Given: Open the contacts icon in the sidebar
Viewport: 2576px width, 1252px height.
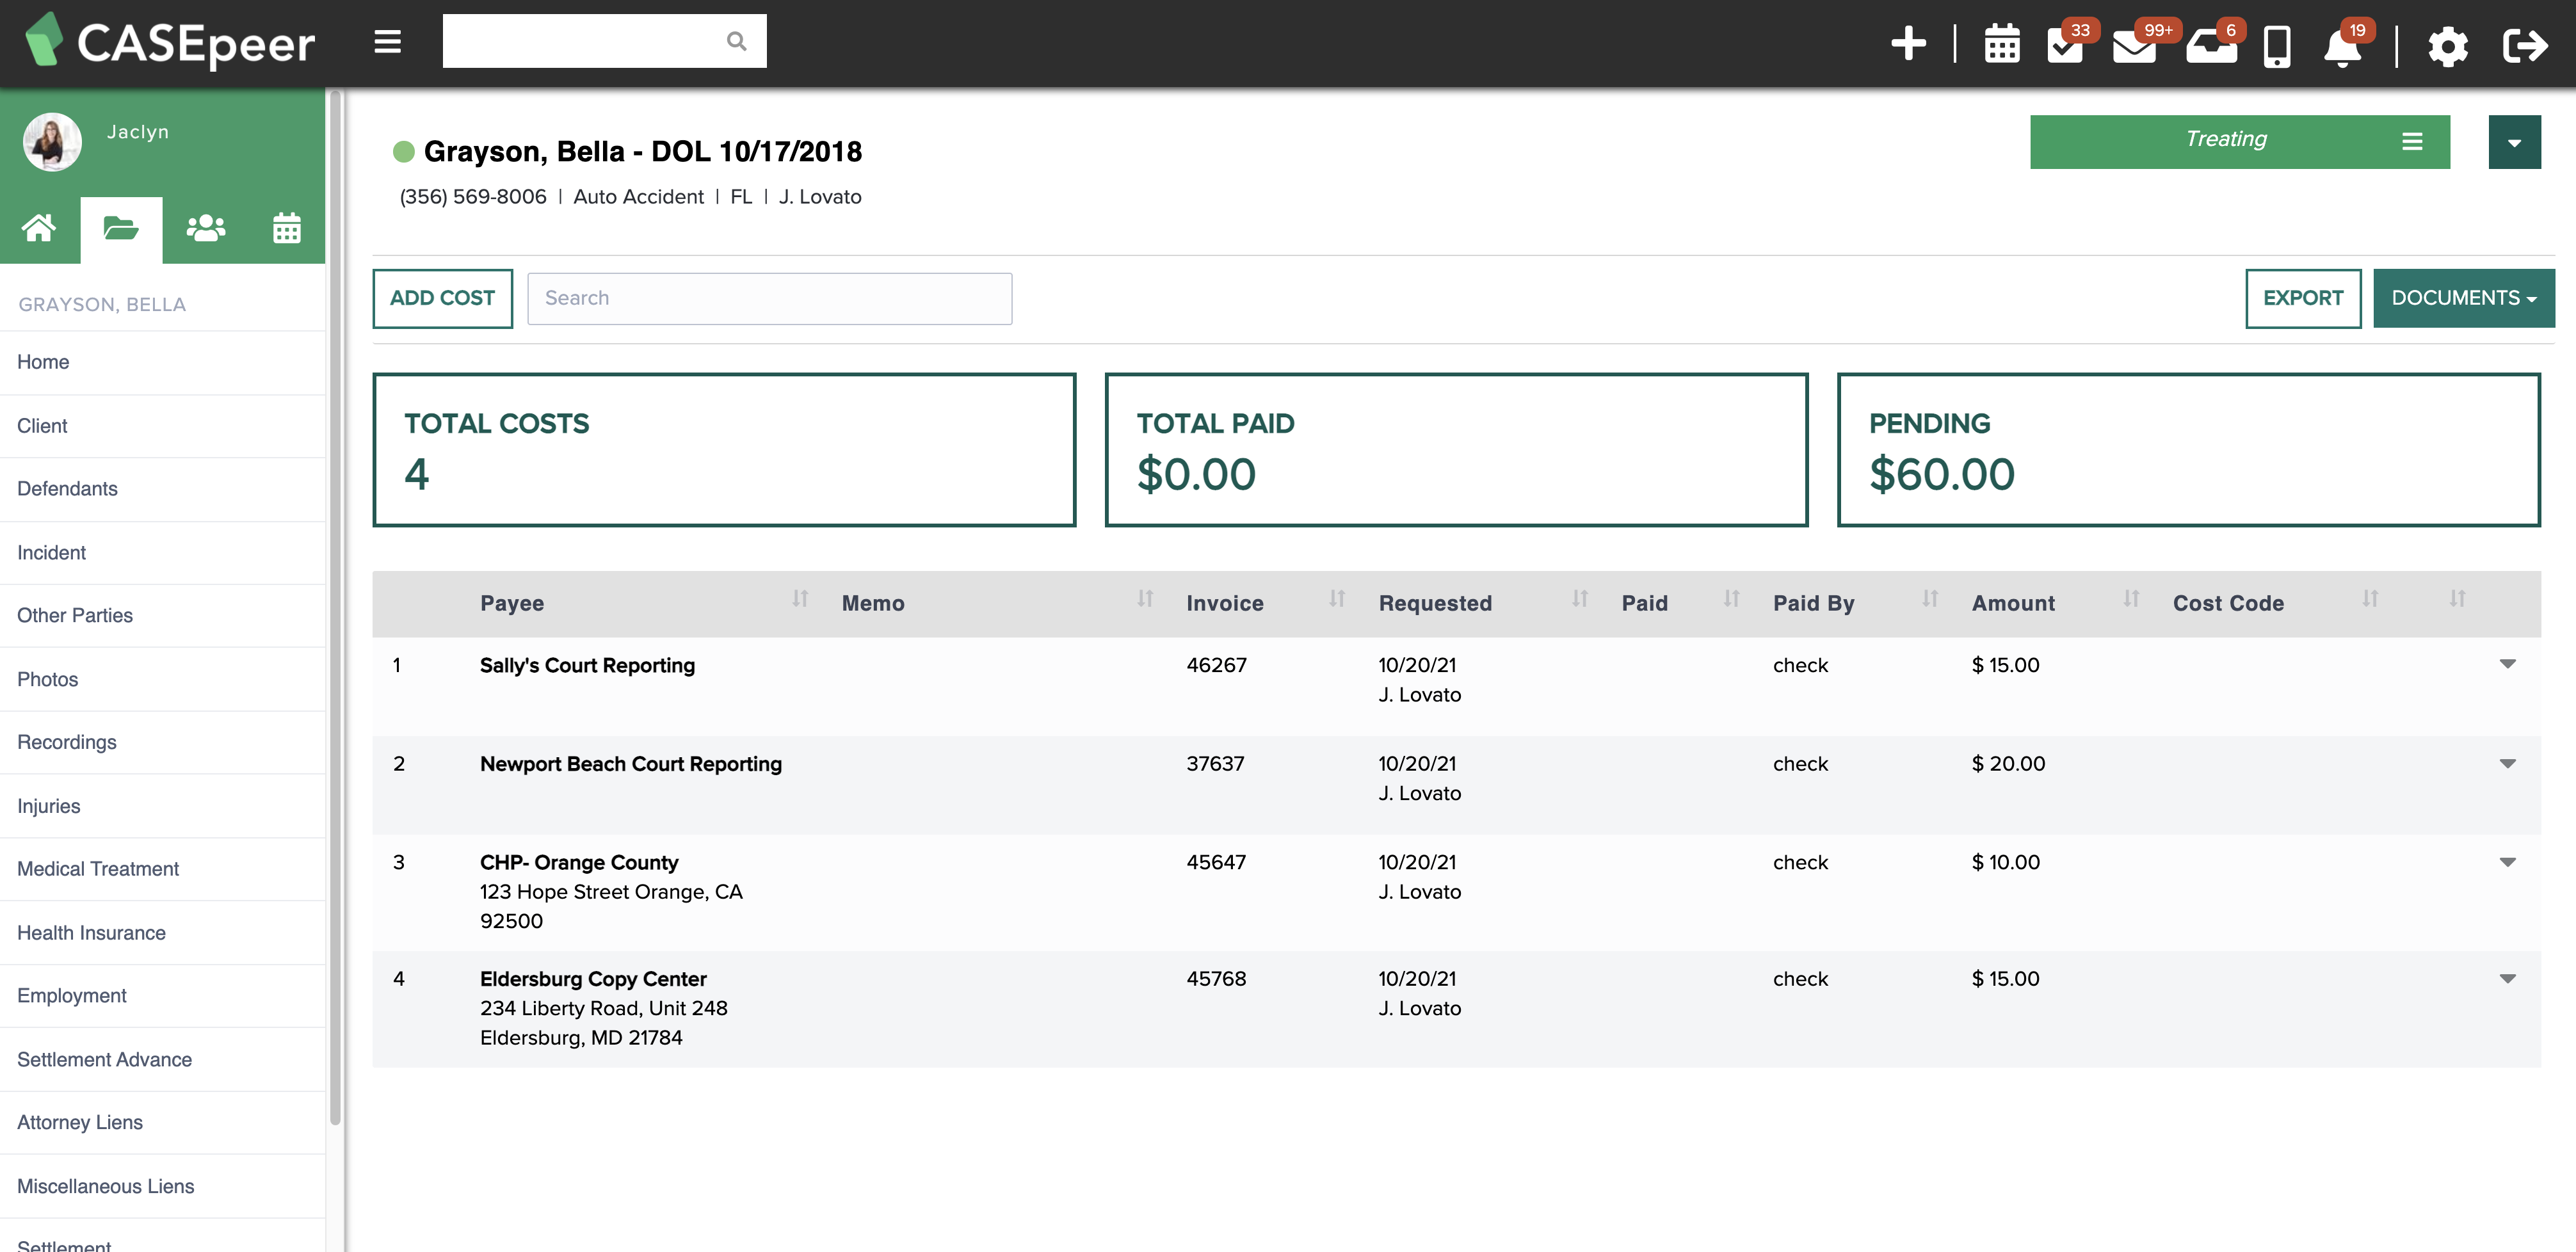Looking at the screenshot, I should pyautogui.click(x=205, y=228).
